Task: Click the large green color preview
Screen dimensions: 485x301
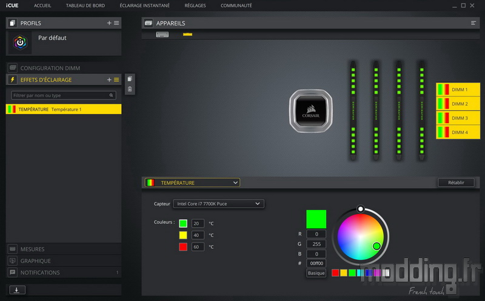Action: click(316, 219)
